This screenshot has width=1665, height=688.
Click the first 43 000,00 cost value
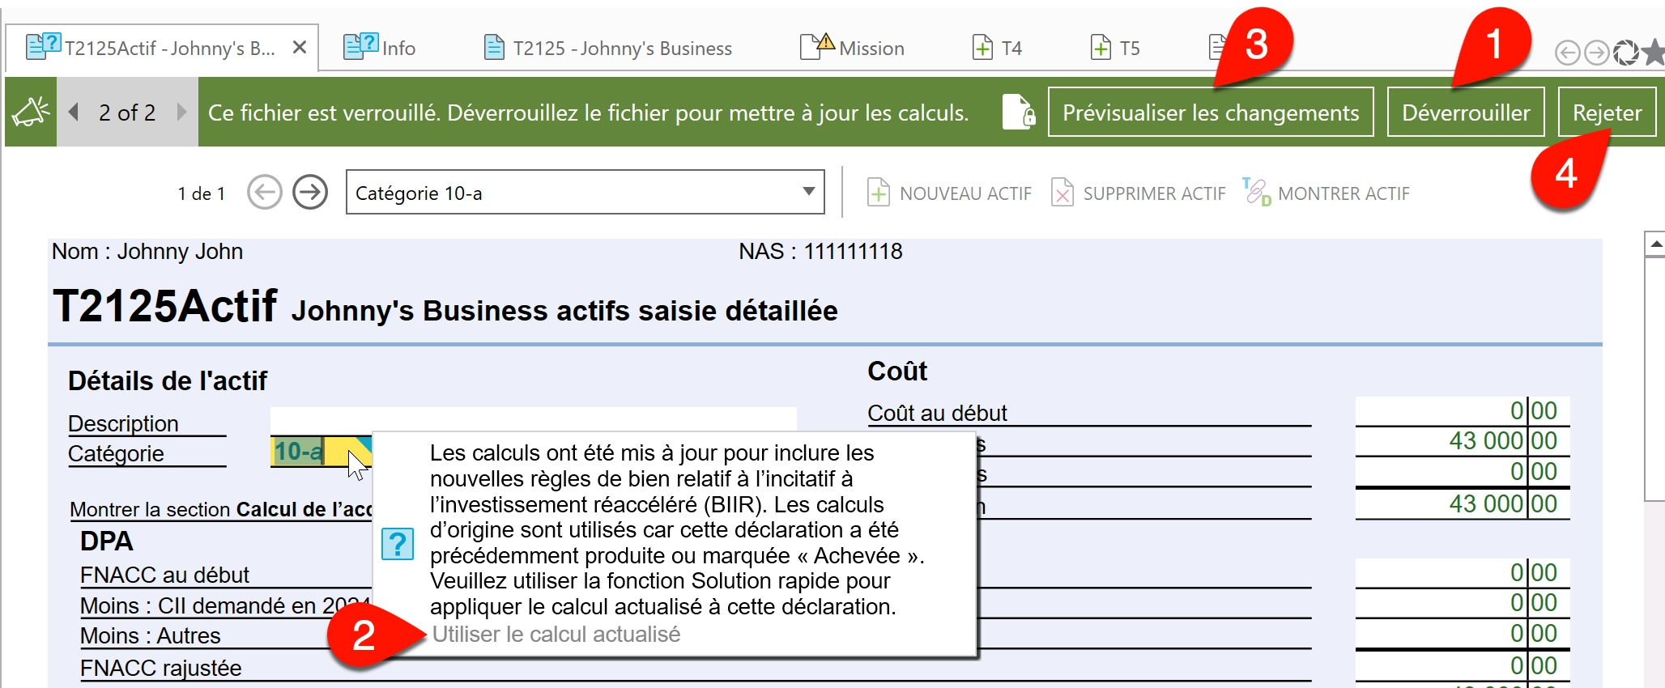click(x=1463, y=440)
